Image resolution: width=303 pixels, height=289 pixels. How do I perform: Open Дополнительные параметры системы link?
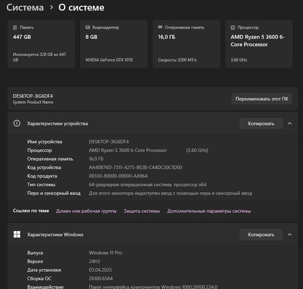209,211
